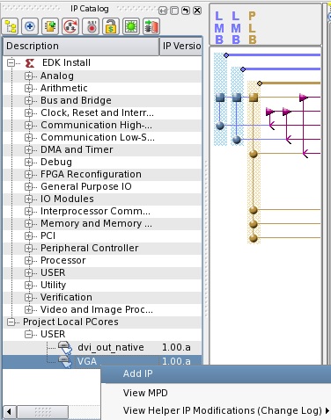
Task: Select the FPGA Reconfiguration label
Action: pos(91,174)
